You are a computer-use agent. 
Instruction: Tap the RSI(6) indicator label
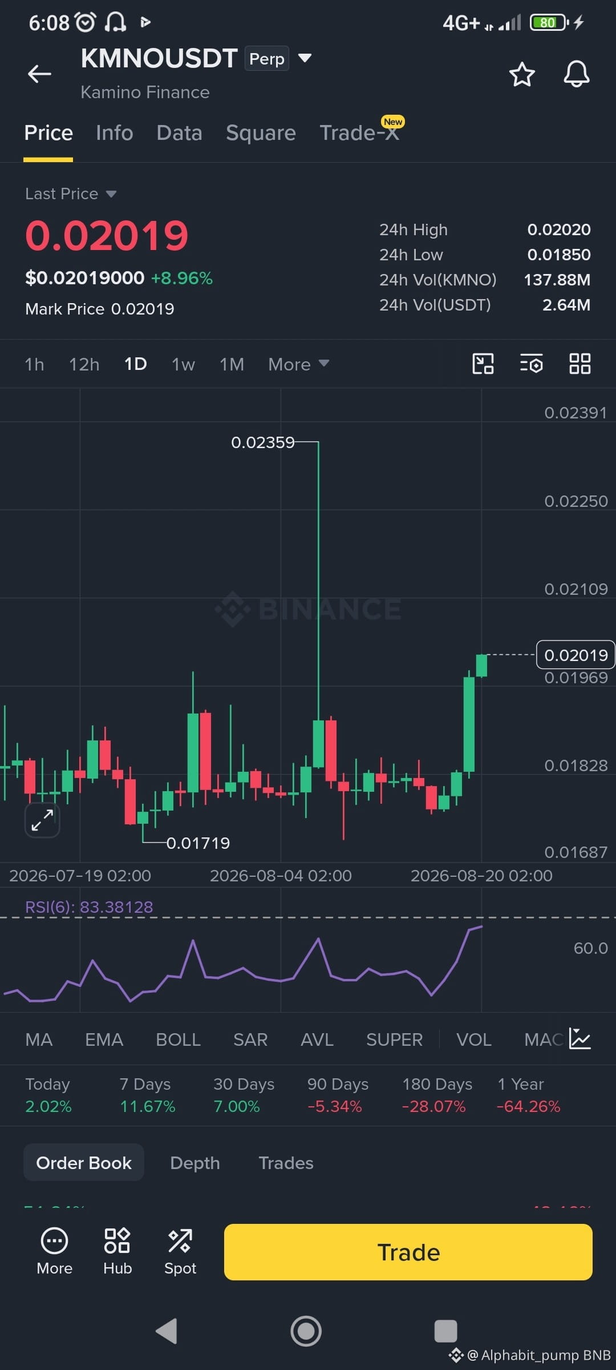click(x=89, y=906)
